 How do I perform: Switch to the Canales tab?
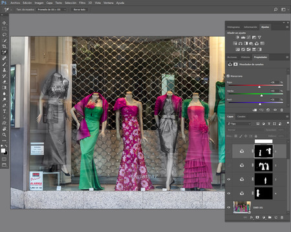click(241, 117)
